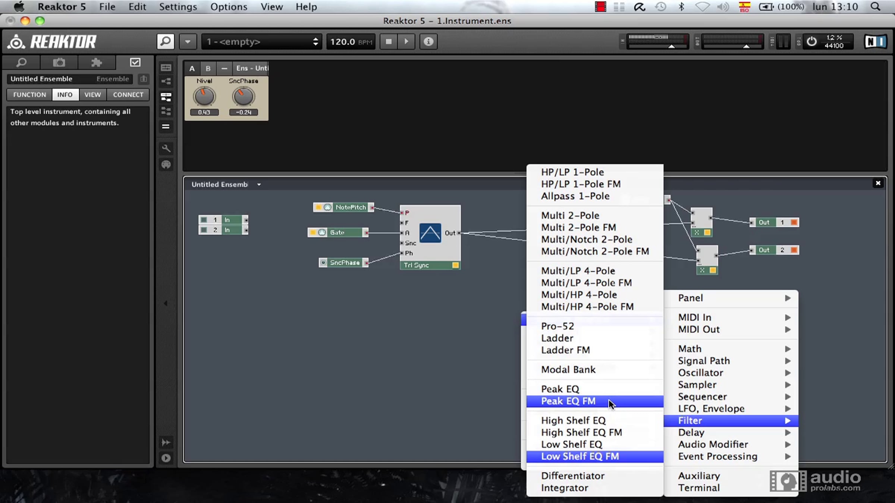895x503 pixels.
Task: Click the NI logo button
Action: point(875,41)
